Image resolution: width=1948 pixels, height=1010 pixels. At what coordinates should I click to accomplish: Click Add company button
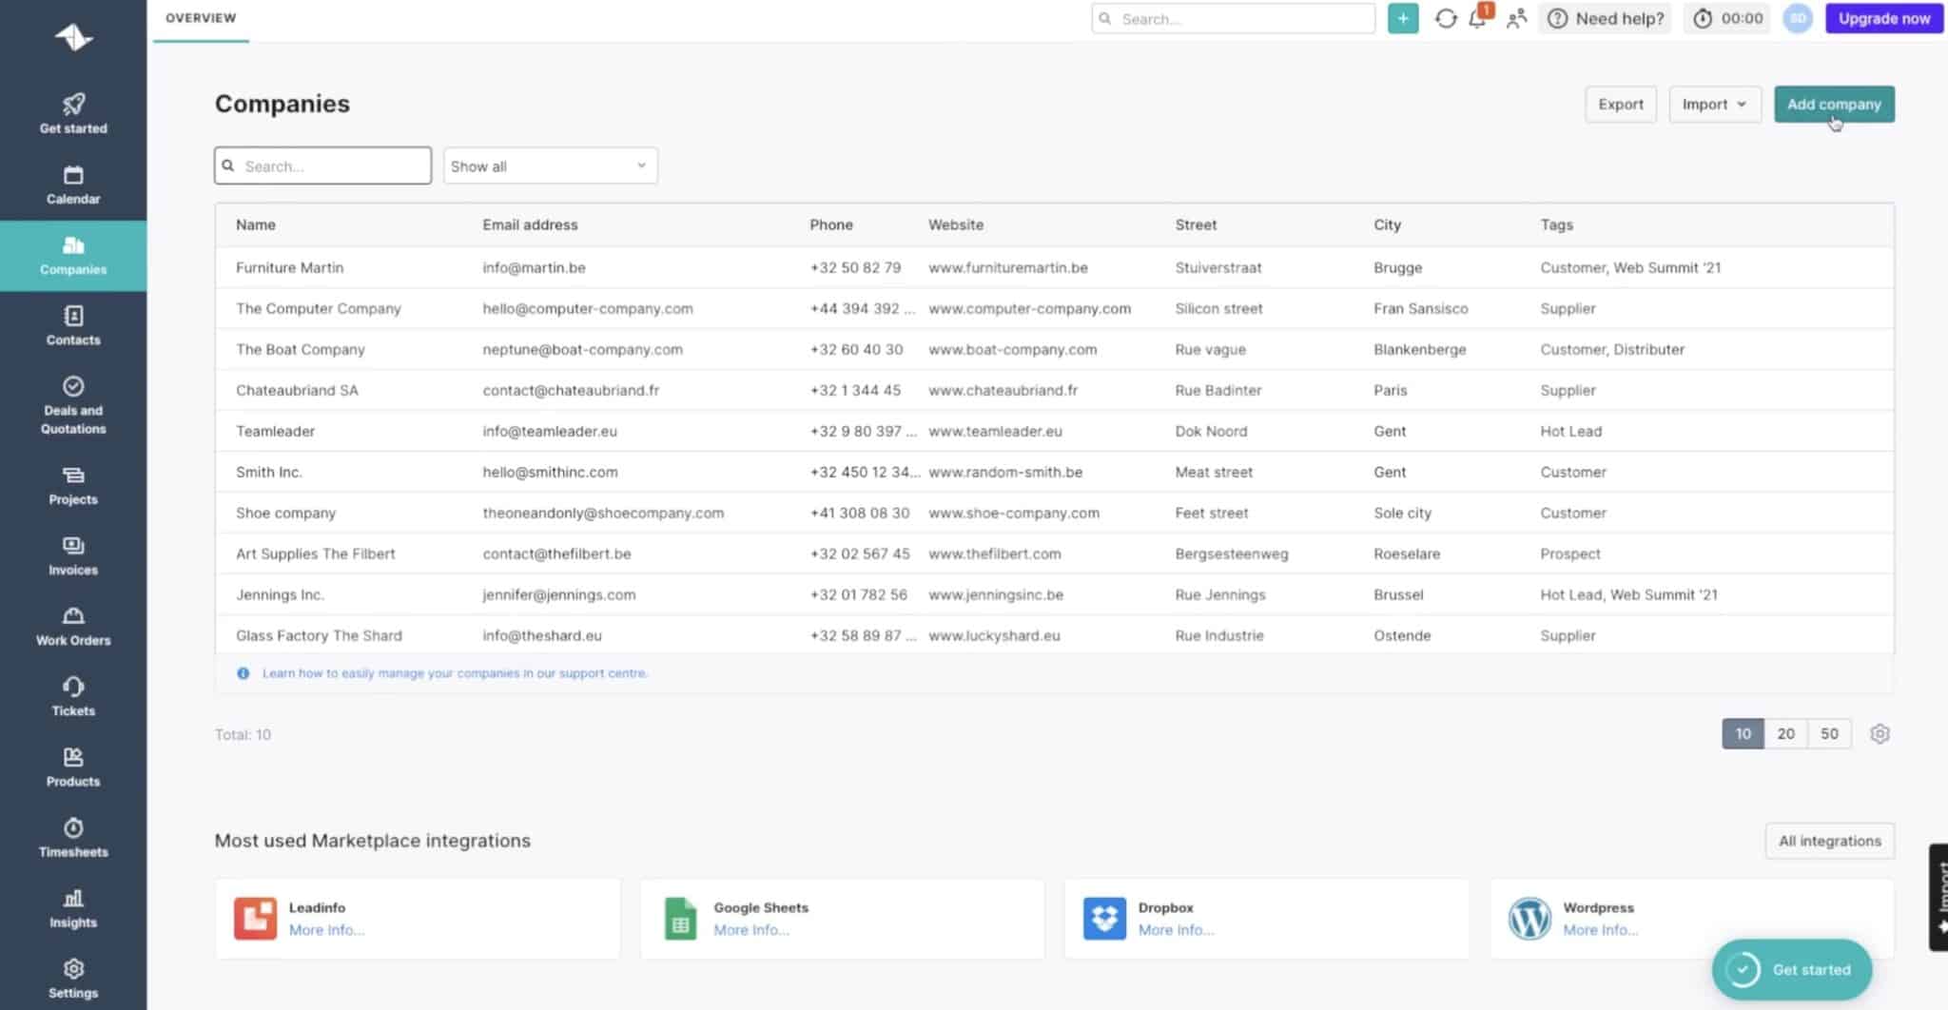click(1834, 104)
